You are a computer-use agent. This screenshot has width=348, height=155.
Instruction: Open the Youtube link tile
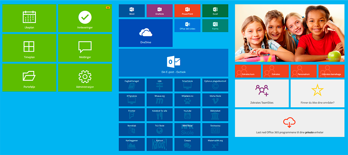(x=187, y=115)
